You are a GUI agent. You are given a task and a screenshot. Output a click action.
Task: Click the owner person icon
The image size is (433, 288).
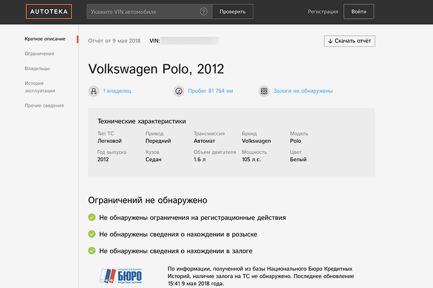(x=94, y=91)
